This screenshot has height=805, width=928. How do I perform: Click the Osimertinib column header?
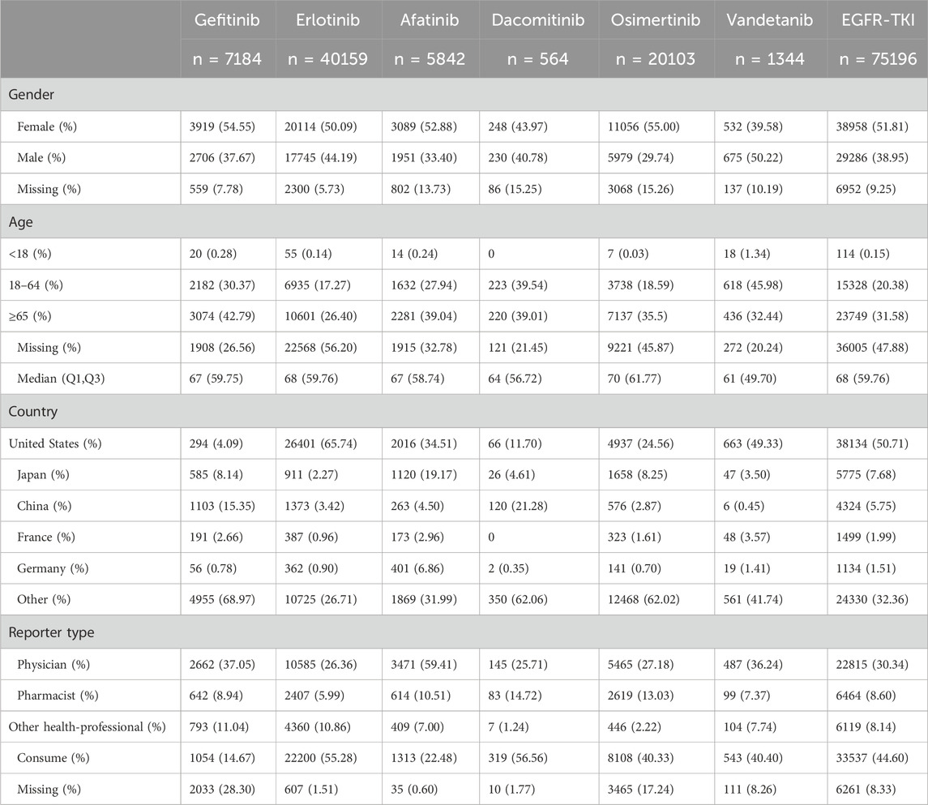click(656, 20)
